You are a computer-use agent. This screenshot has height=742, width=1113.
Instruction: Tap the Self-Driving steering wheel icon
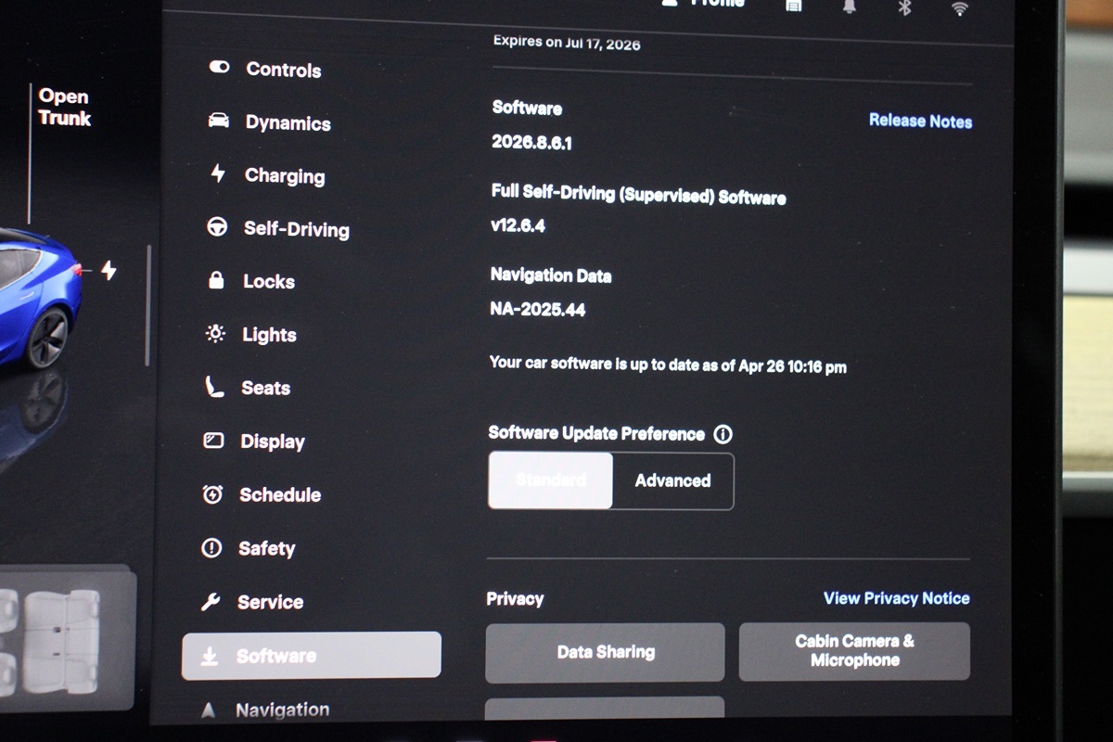point(217,227)
